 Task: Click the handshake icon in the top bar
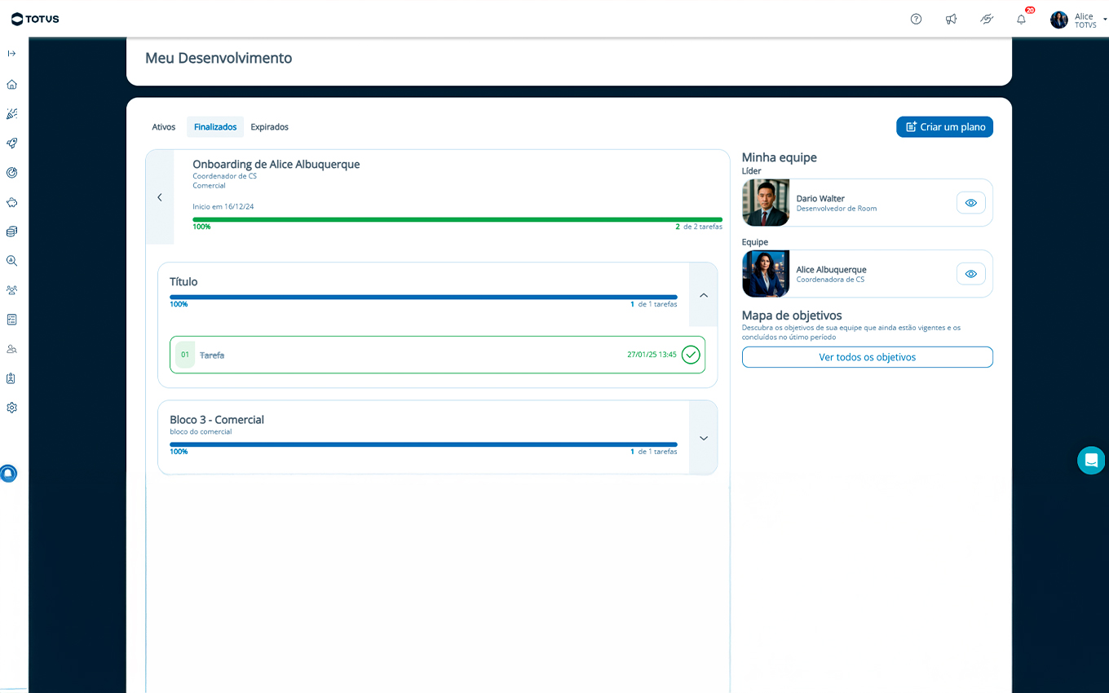[987, 20]
